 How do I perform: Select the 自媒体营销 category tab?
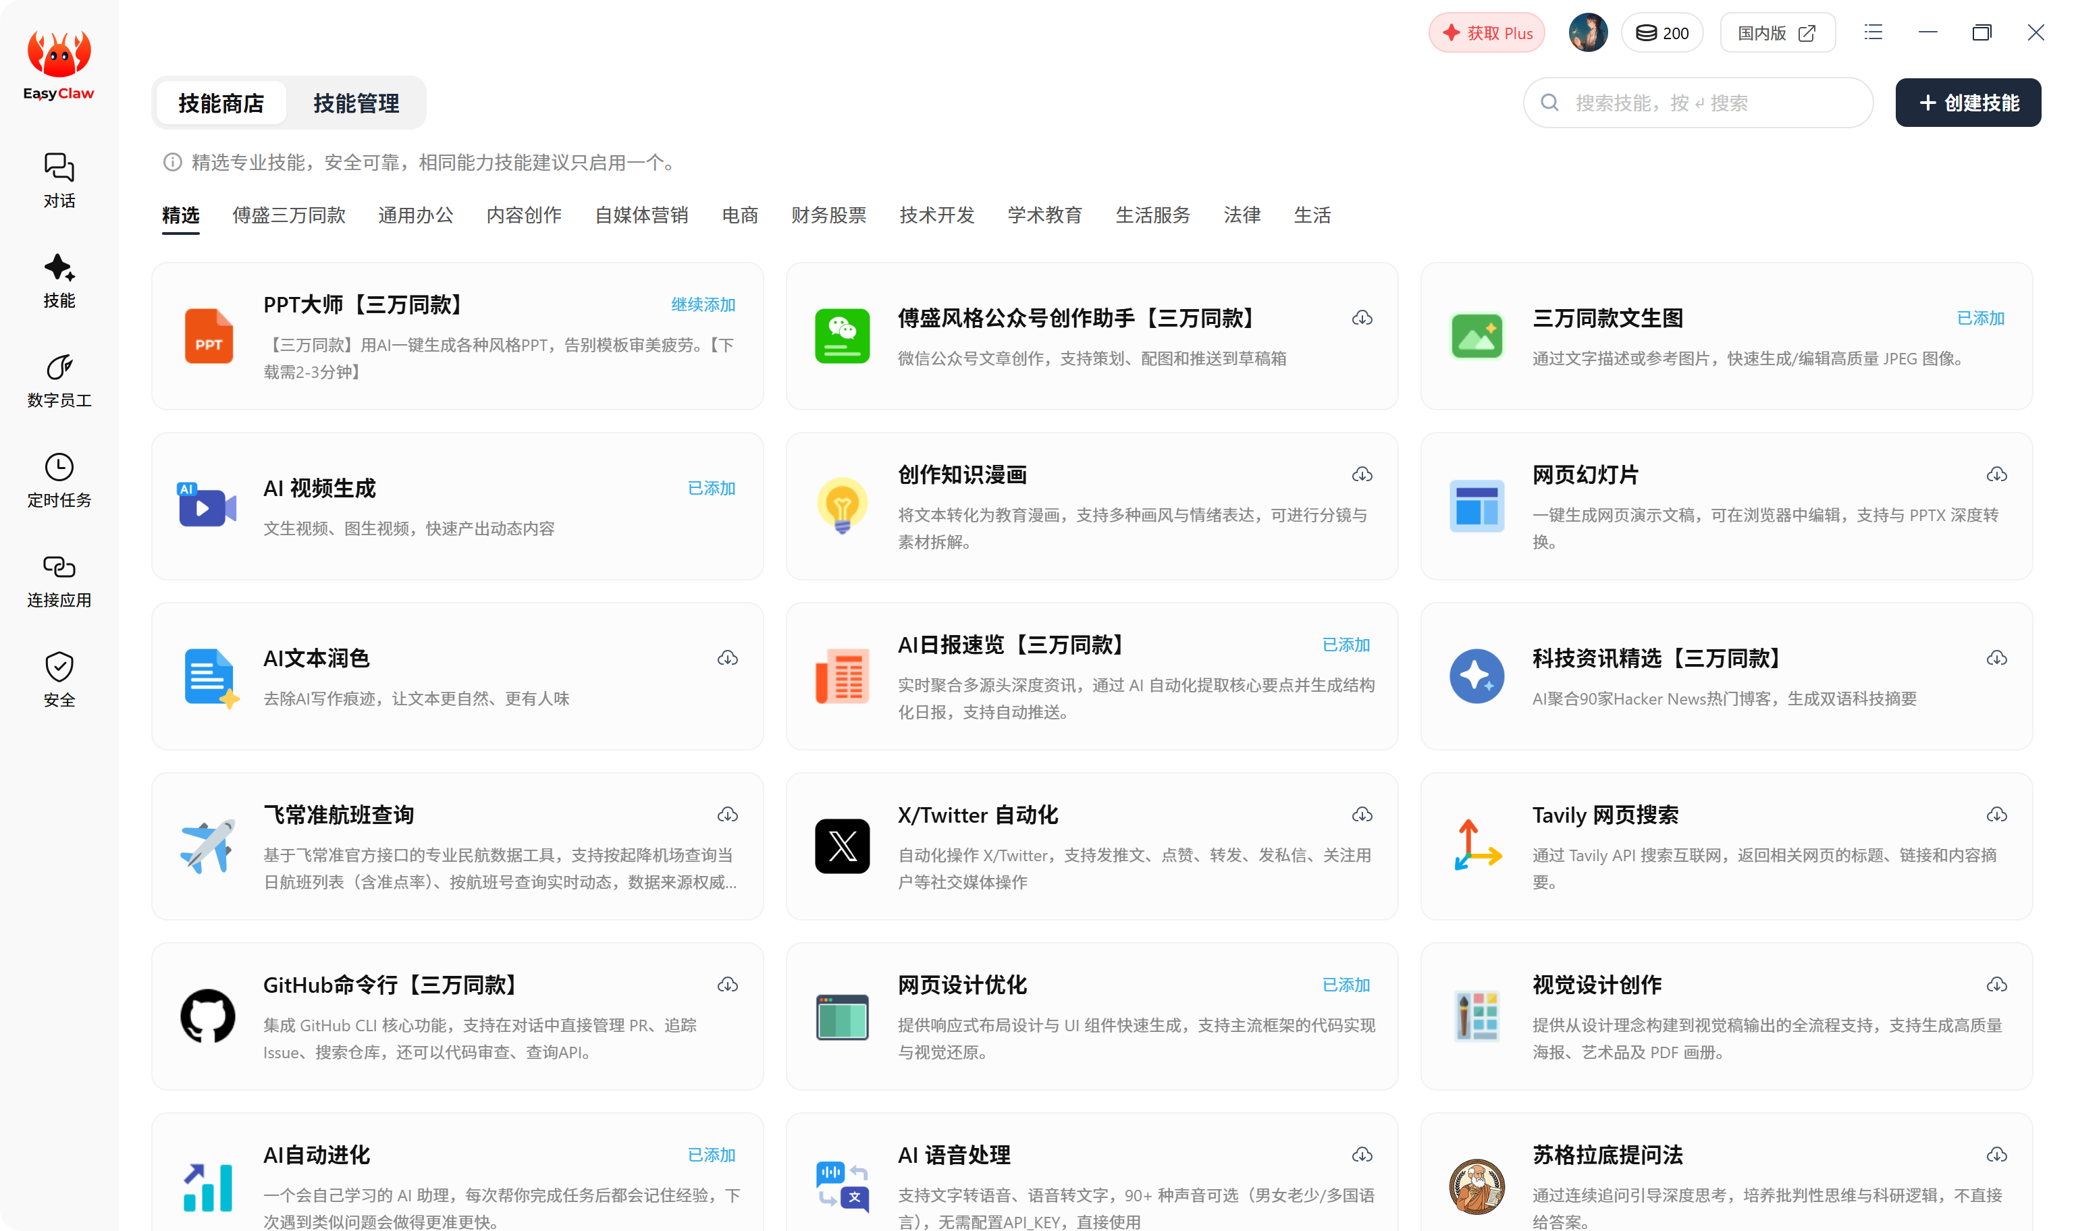point(641,215)
